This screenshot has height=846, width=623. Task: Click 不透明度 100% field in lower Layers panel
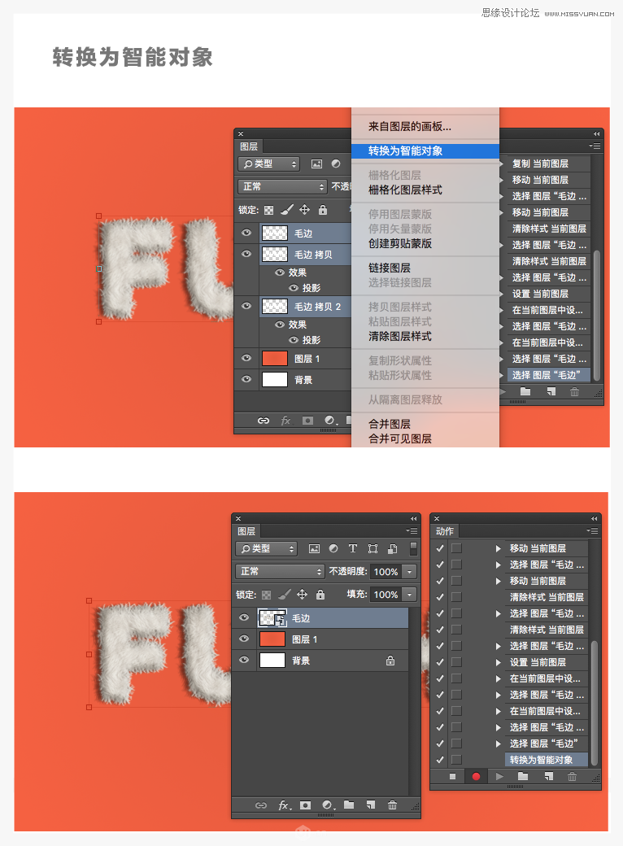coord(386,571)
